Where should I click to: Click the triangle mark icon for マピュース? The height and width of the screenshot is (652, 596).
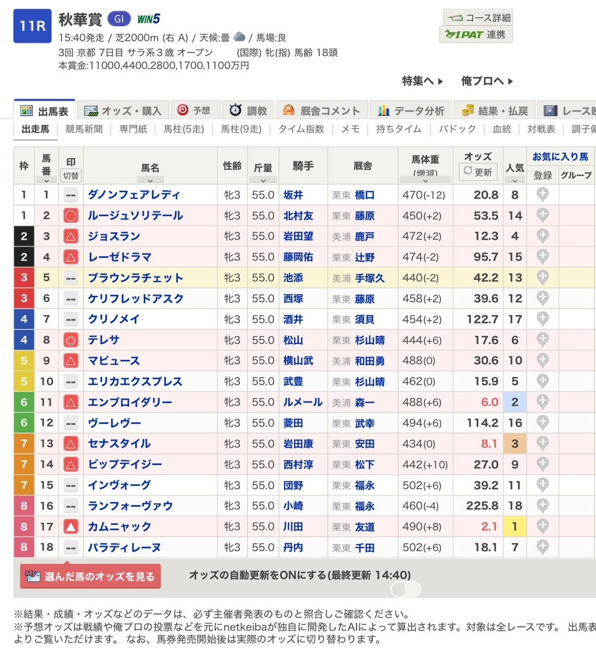71,361
